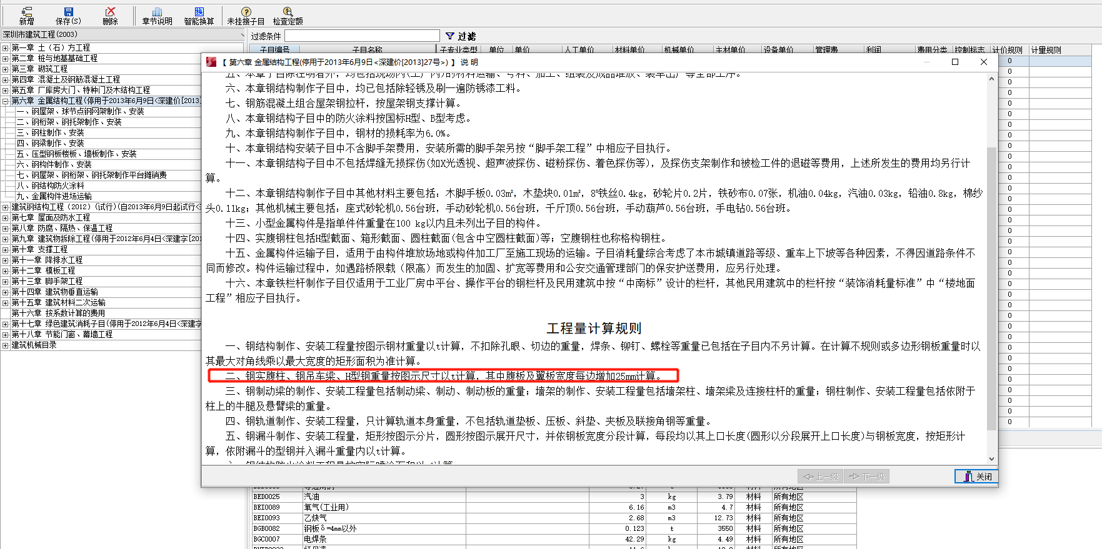Click the dialog's vertical scrollbar down arrow
The height and width of the screenshot is (549, 1102).
click(991, 459)
